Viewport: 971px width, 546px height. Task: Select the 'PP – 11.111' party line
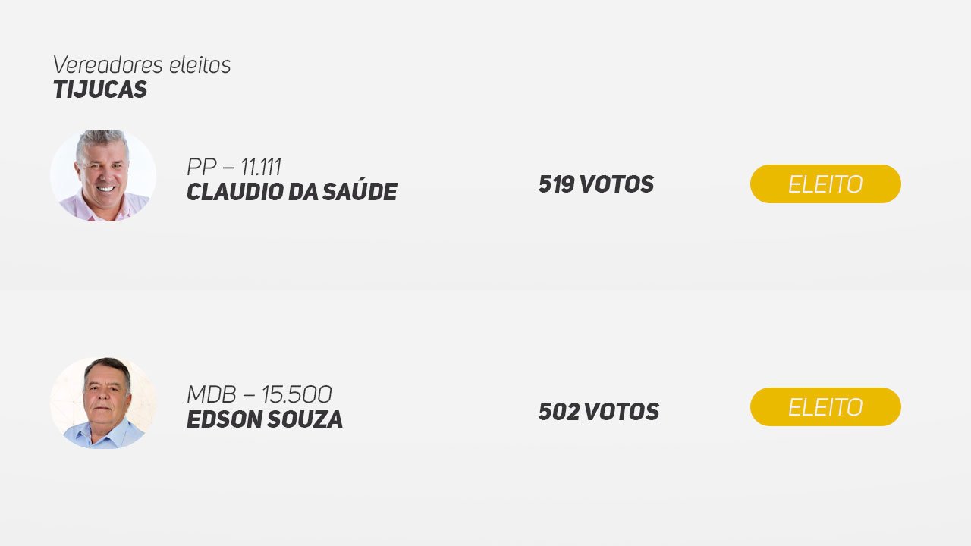click(234, 167)
